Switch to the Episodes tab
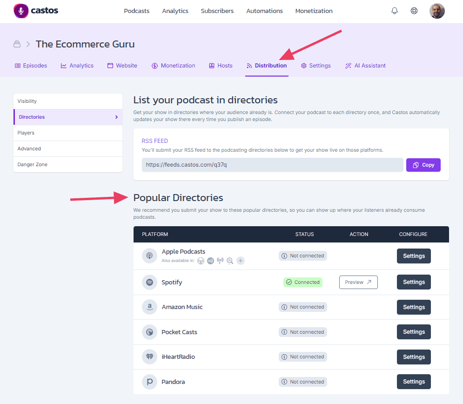The image size is (463, 404). point(31,66)
